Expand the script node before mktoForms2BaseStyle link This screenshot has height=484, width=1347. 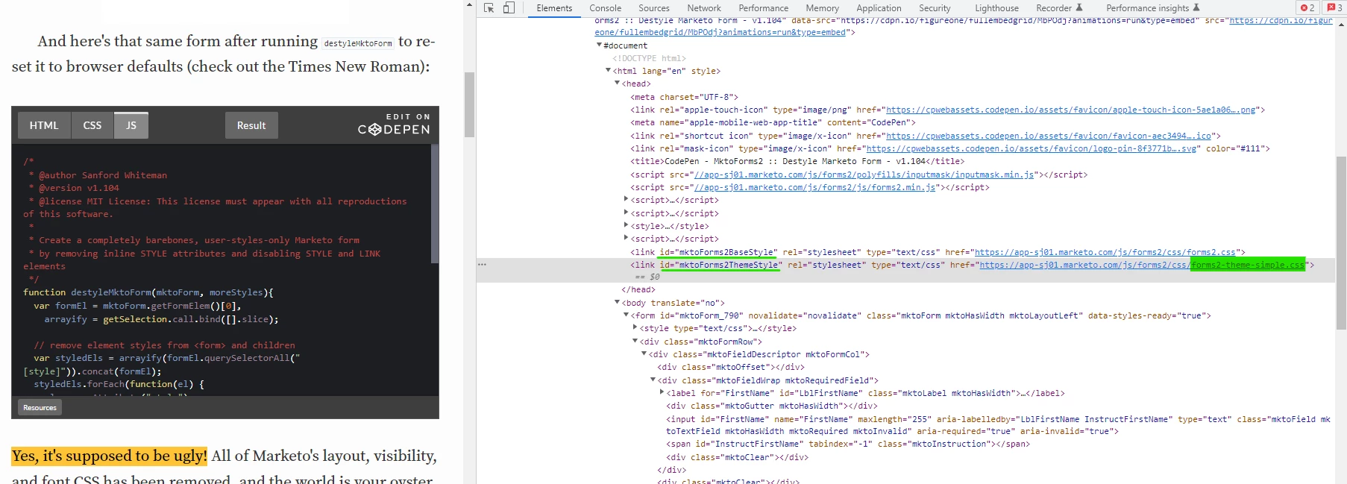tap(626, 238)
